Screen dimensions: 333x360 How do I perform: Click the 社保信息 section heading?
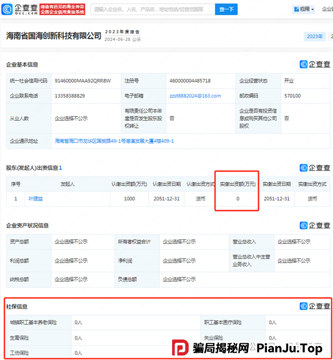[x=17, y=307]
